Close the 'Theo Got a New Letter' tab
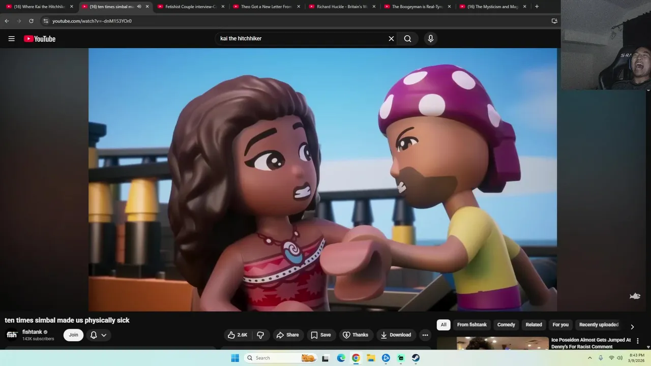651x366 pixels. [299, 7]
